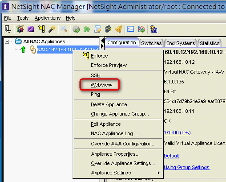Select the All NAC Appliances tree label
Screen dimensions: 226x182
44,41
